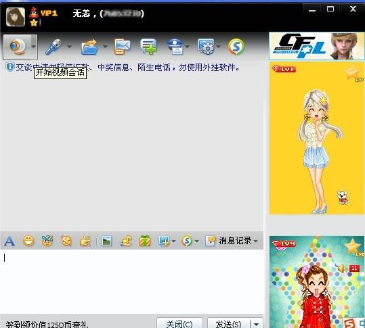This screenshot has width=365, height=328.
Task: Maximize the chat window
Action: pos(330,9)
